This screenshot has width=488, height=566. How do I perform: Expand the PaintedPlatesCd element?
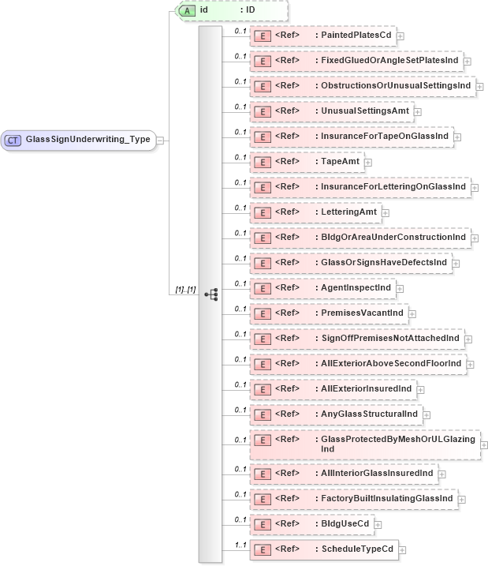point(400,36)
